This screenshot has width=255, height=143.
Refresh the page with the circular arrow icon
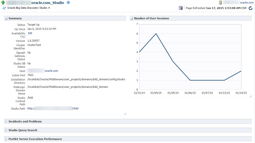(x=251, y=8)
